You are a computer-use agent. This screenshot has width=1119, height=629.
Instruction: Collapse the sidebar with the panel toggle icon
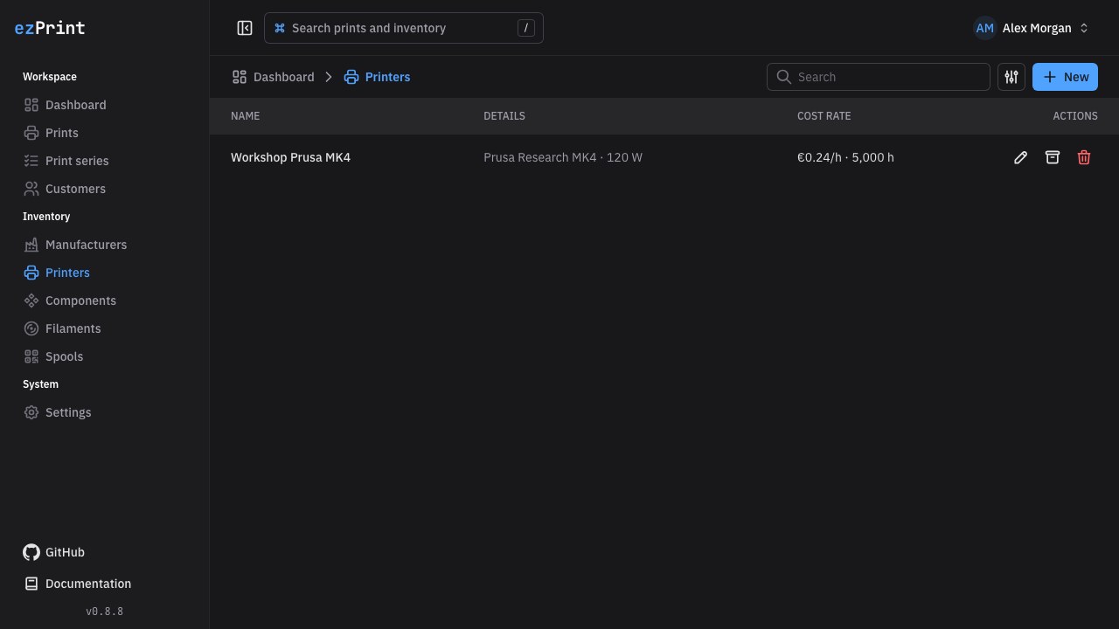[x=245, y=28]
